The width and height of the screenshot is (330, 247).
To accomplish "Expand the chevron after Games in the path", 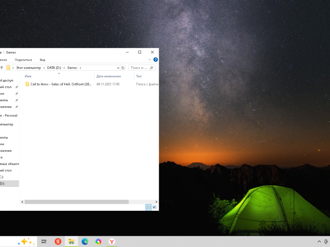I will click(81, 68).
